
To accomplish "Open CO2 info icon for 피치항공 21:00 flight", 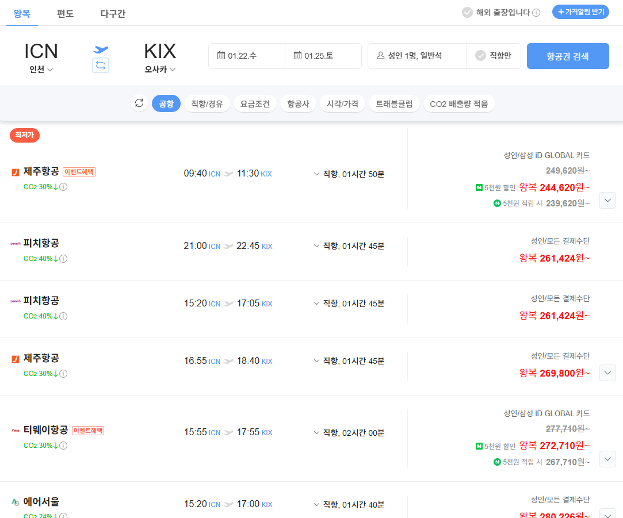I will click(x=63, y=259).
